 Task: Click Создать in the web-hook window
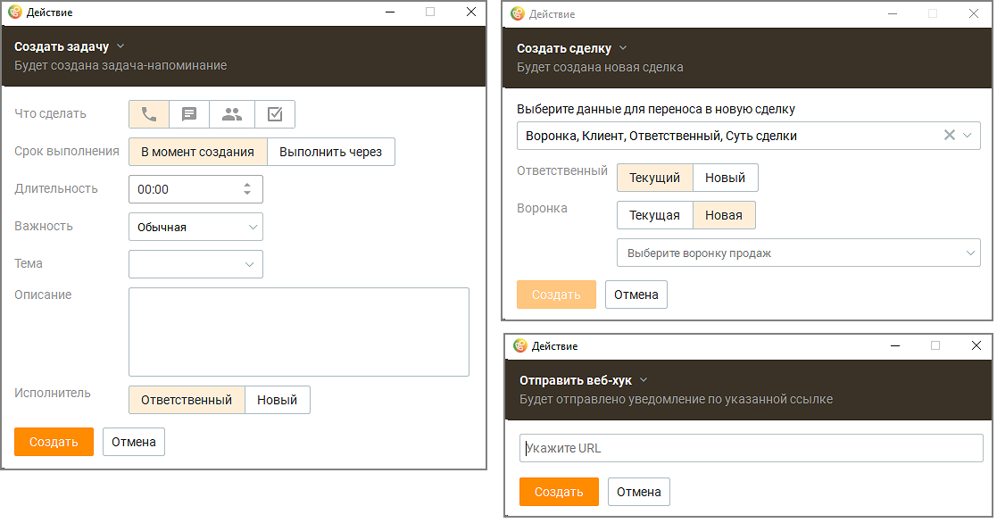pos(559,492)
